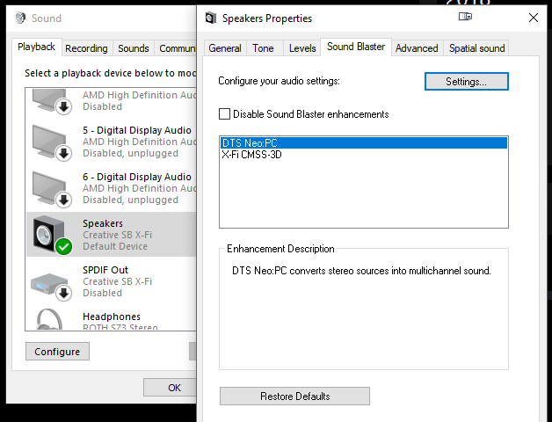This screenshot has width=552, height=422.
Task: Select the DTS Neo:PC enhancement
Action: pos(364,143)
